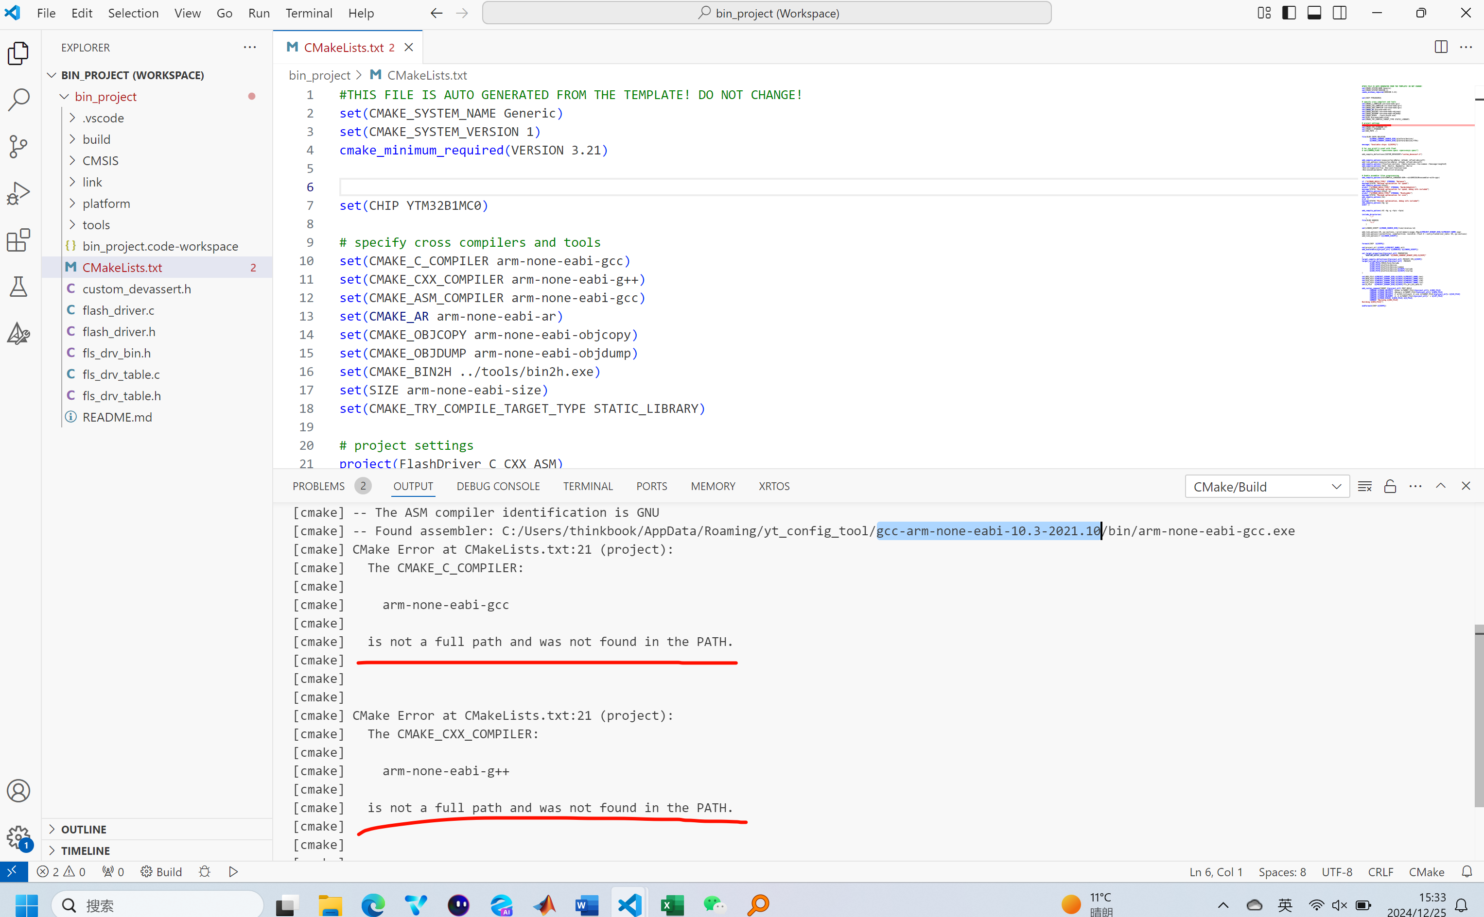The image size is (1484, 917).
Task: Open the Explorer view in activity bar
Action: tap(19, 53)
